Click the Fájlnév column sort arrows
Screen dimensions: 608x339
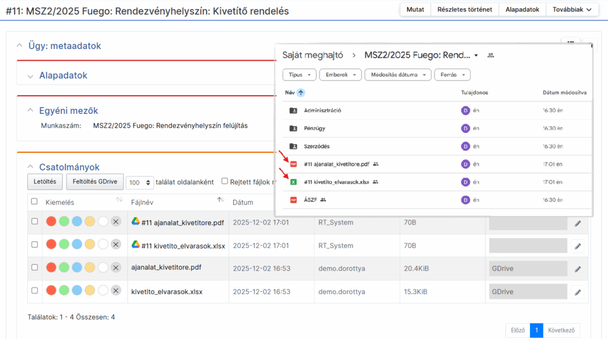point(221,201)
